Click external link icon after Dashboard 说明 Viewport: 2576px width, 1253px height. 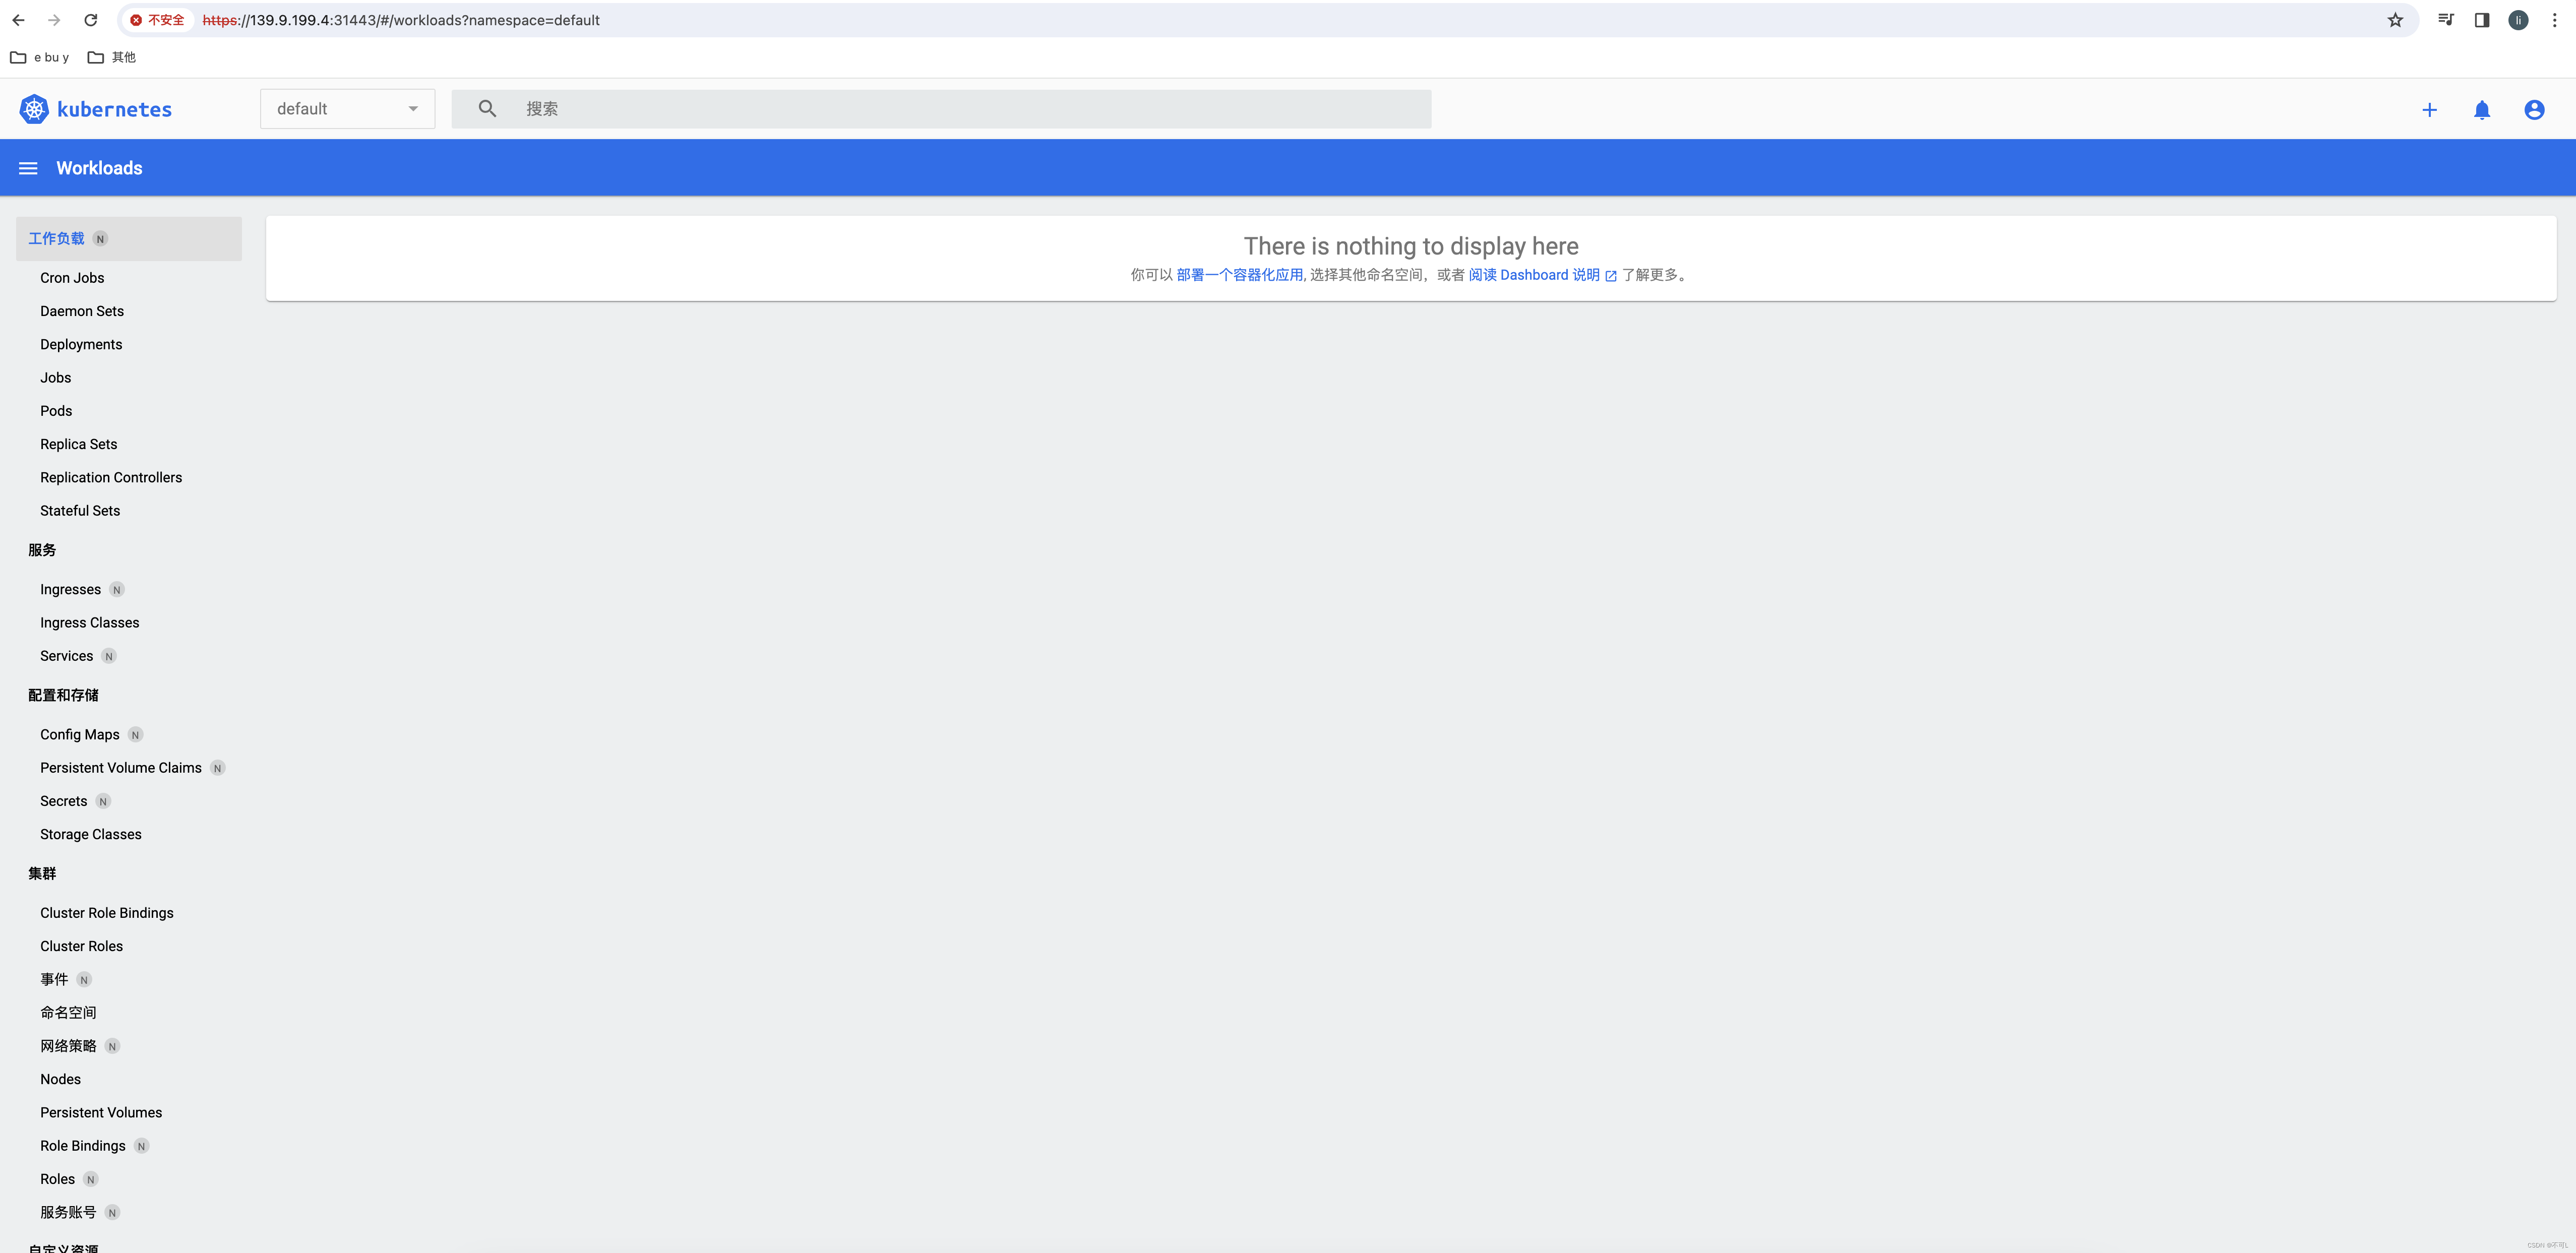[x=1610, y=276]
